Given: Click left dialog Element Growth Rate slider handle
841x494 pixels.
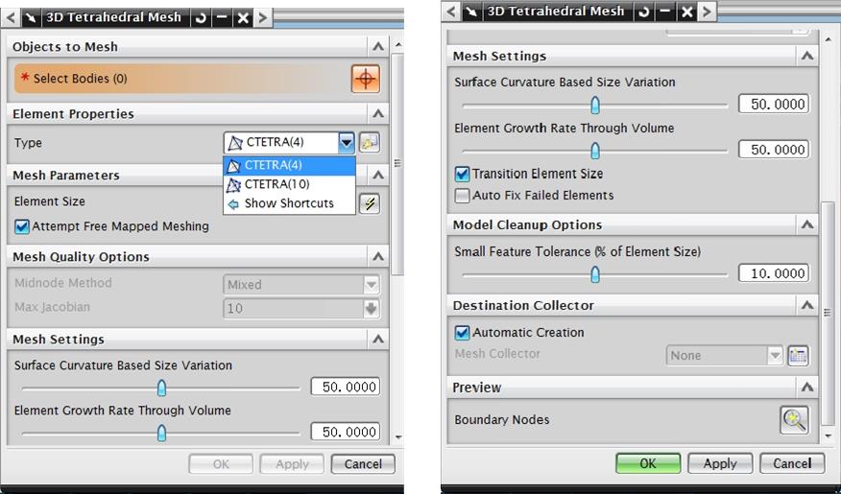Looking at the screenshot, I should (x=161, y=433).
